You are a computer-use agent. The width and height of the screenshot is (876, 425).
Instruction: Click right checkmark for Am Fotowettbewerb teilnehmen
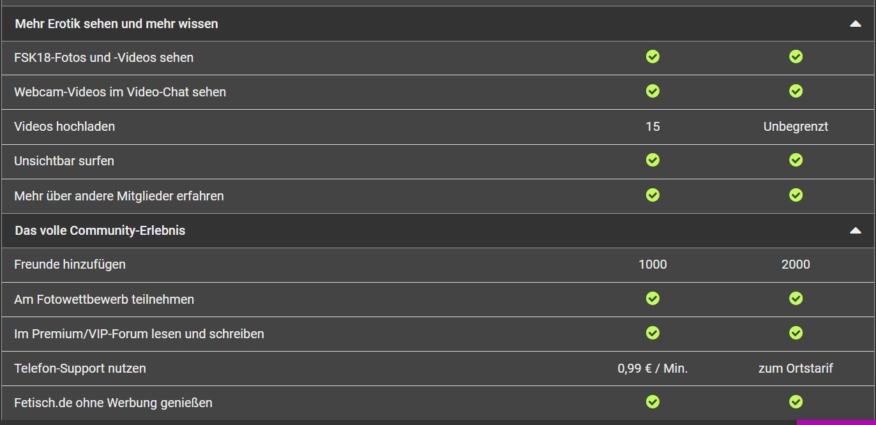pos(796,298)
